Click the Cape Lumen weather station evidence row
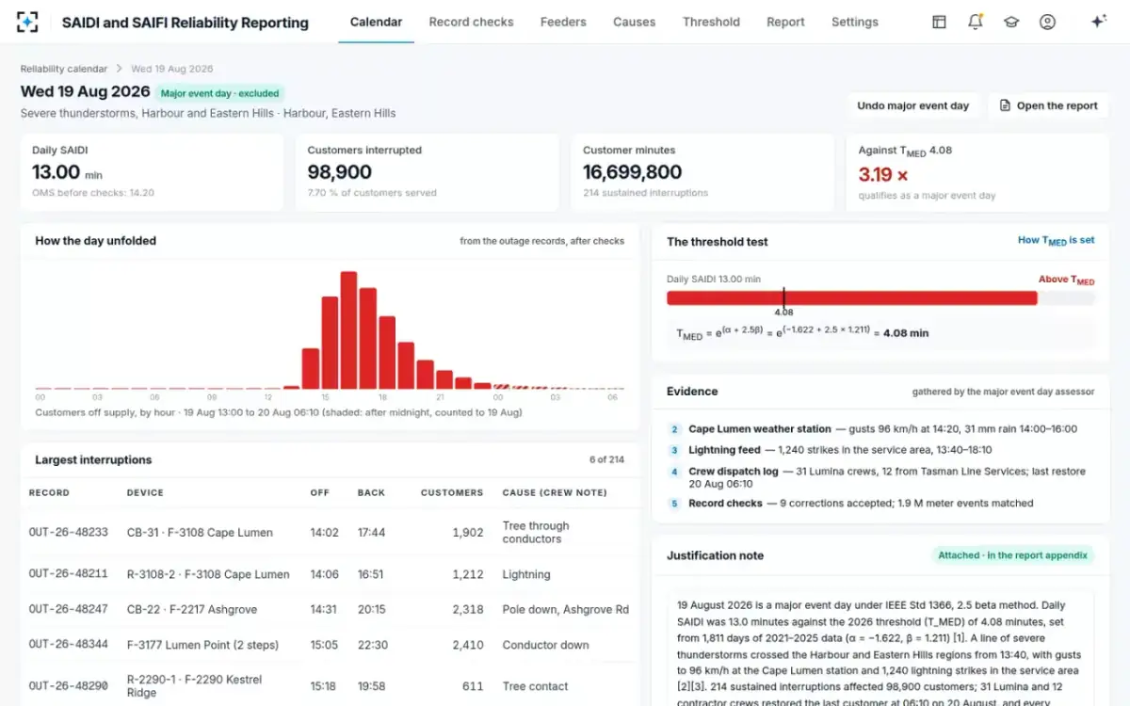This screenshot has width=1130, height=706. 880,429
